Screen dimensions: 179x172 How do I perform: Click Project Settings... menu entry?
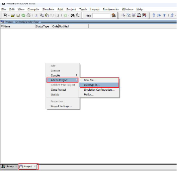(61, 106)
